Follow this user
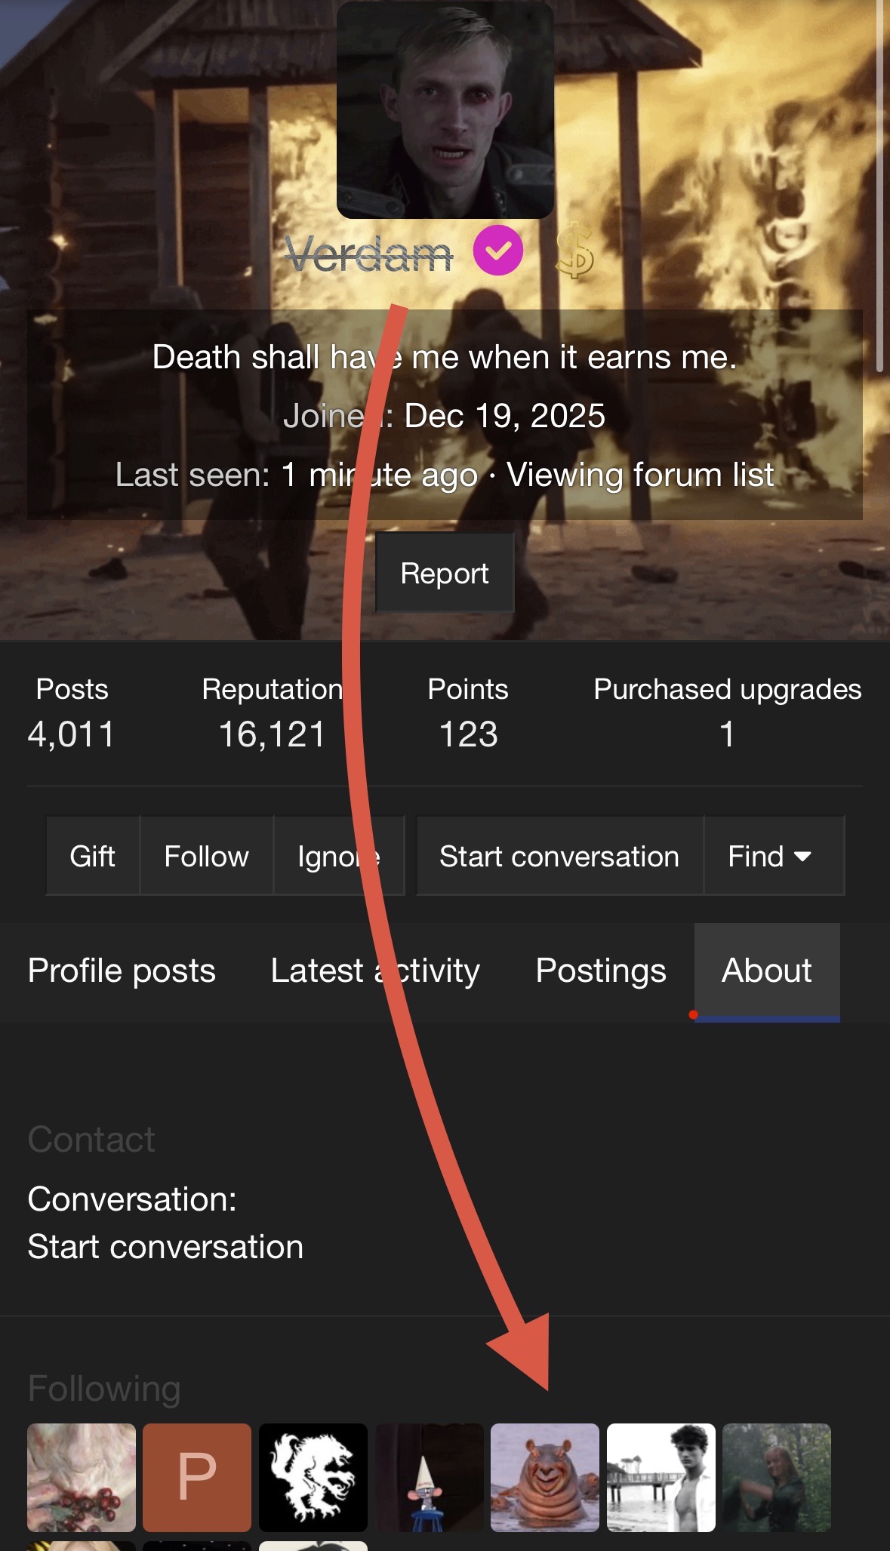890x1551 pixels. (206, 857)
